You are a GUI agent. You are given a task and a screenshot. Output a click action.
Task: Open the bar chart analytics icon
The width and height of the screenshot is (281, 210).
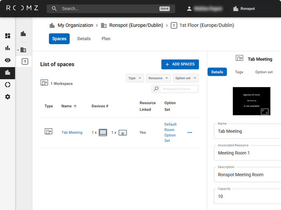tap(8, 48)
